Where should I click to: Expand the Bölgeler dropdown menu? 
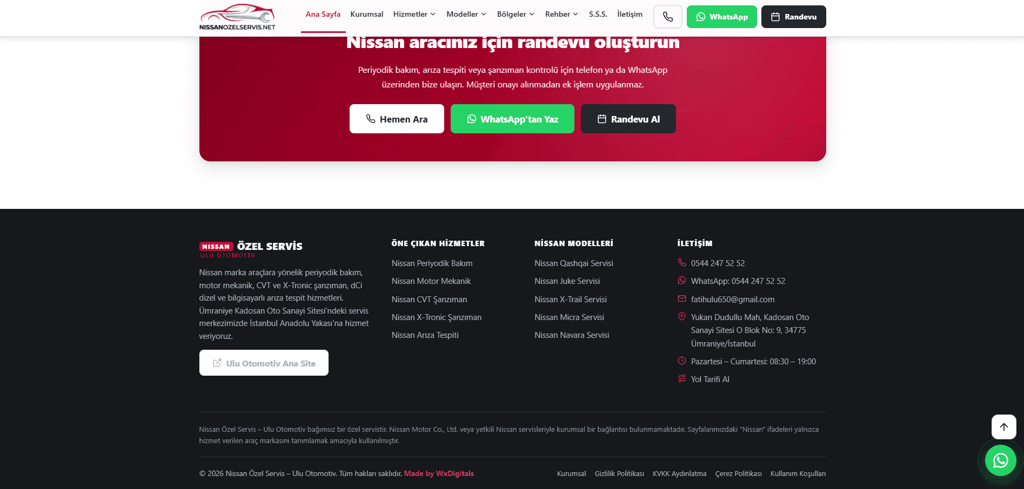(516, 14)
